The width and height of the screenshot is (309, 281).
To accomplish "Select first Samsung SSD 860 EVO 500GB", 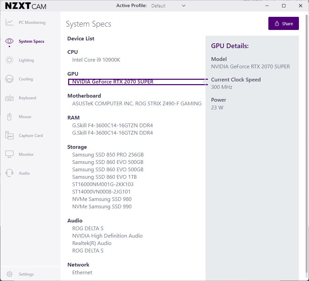I will (x=107, y=162).
